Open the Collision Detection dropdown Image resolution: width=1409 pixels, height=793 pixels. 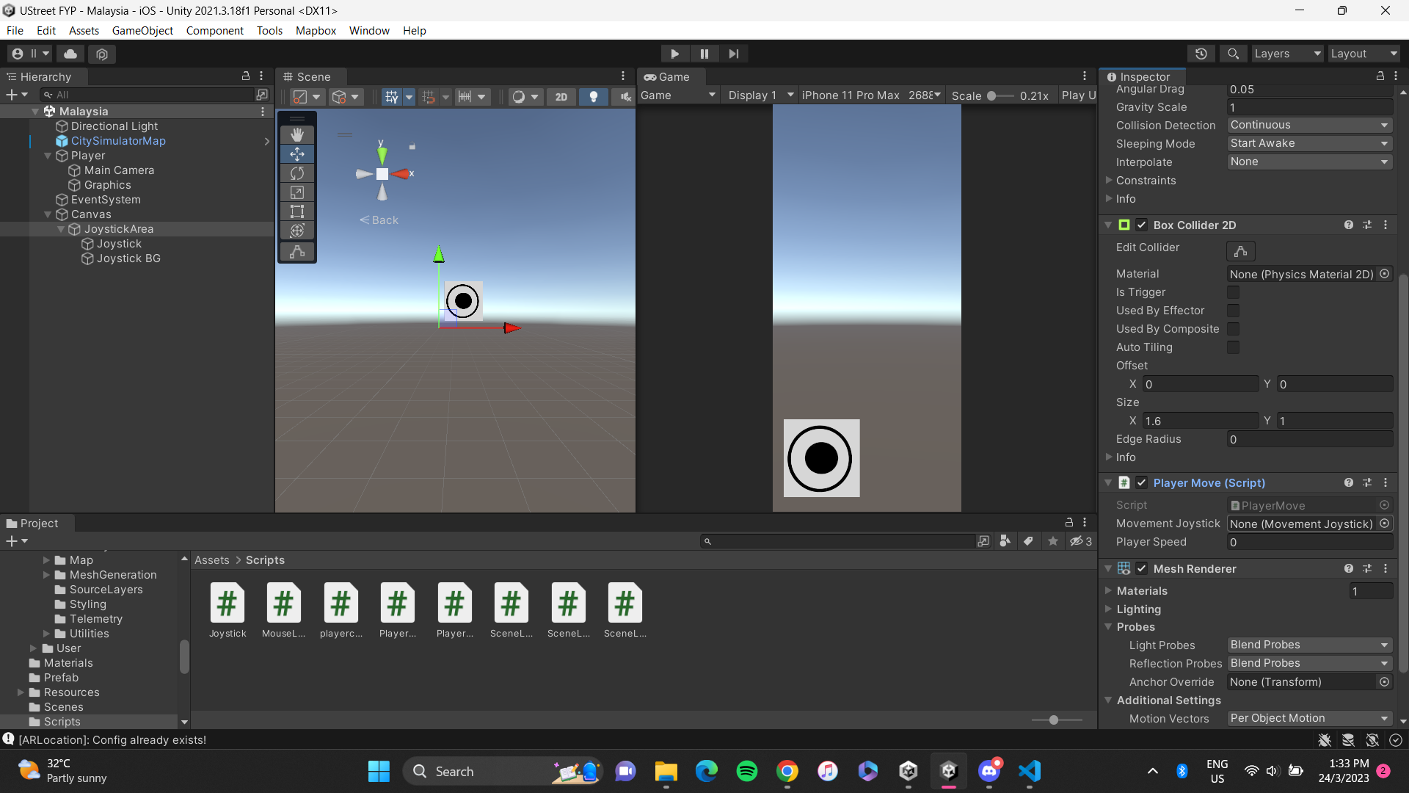pyautogui.click(x=1309, y=125)
